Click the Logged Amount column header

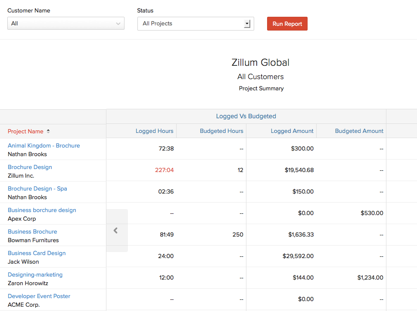[x=292, y=131]
